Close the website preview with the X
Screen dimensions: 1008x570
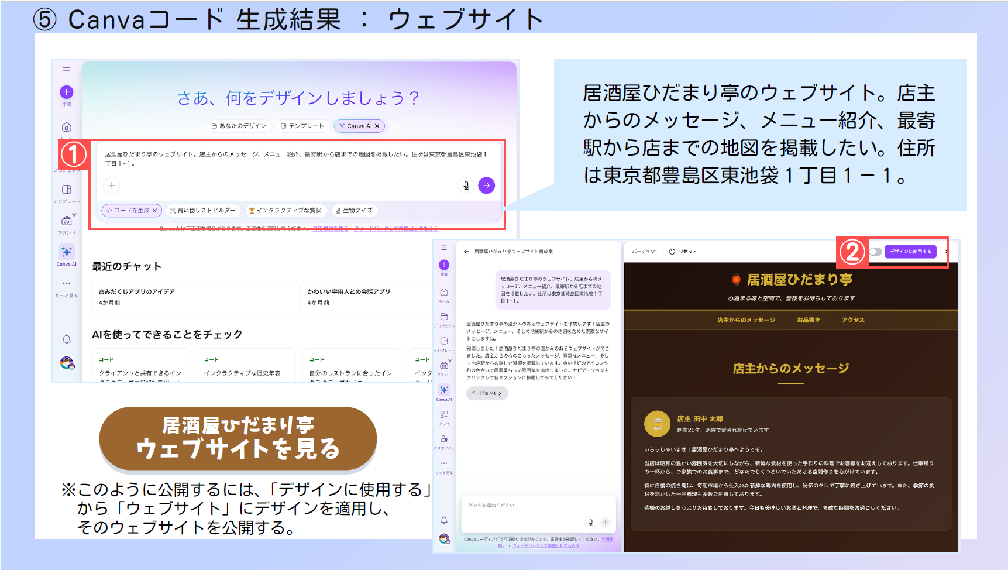tap(947, 252)
